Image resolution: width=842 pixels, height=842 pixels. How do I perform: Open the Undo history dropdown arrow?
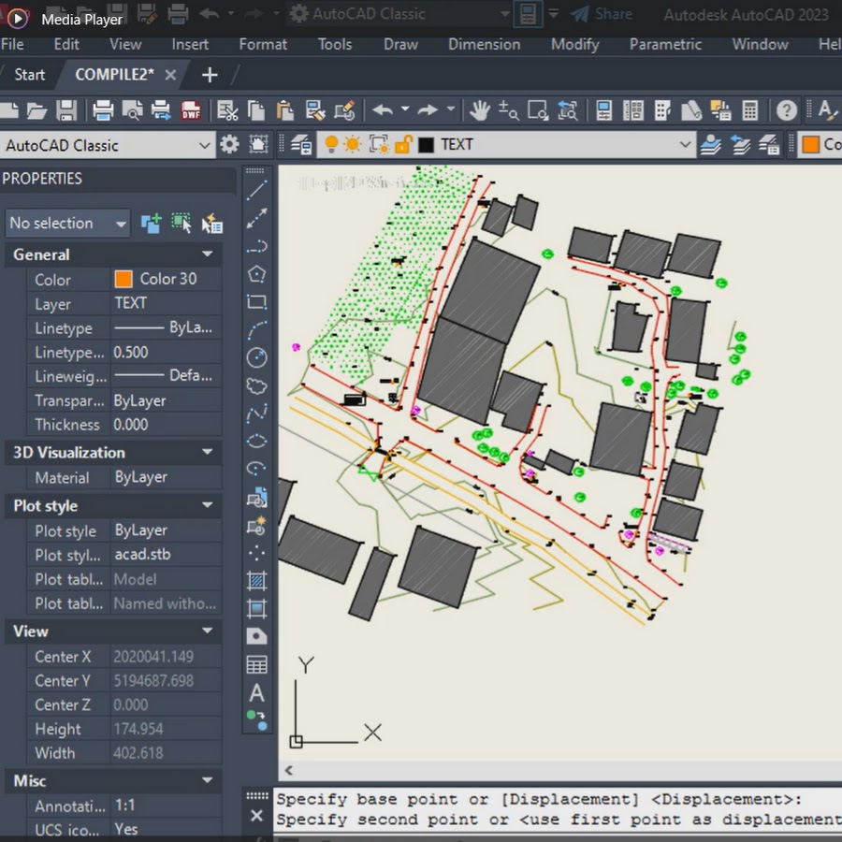pyautogui.click(x=405, y=109)
